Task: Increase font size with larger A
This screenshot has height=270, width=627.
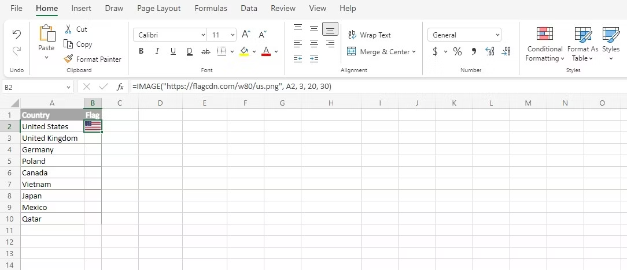Action: [x=246, y=35]
